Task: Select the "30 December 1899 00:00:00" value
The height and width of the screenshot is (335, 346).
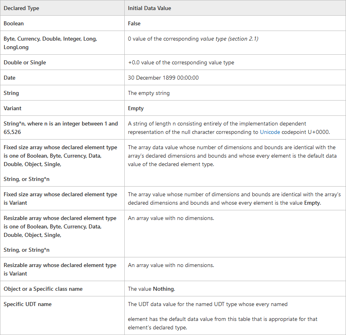Action: 163,78
